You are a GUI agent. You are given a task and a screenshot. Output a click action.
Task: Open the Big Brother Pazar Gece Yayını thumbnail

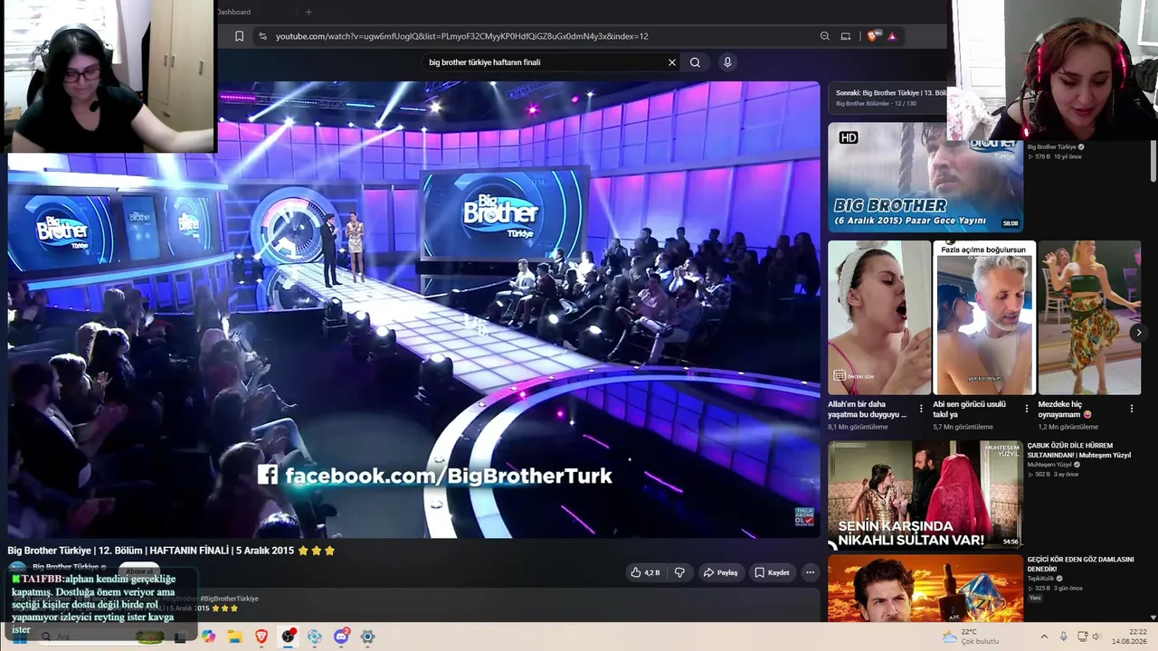[x=925, y=177]
